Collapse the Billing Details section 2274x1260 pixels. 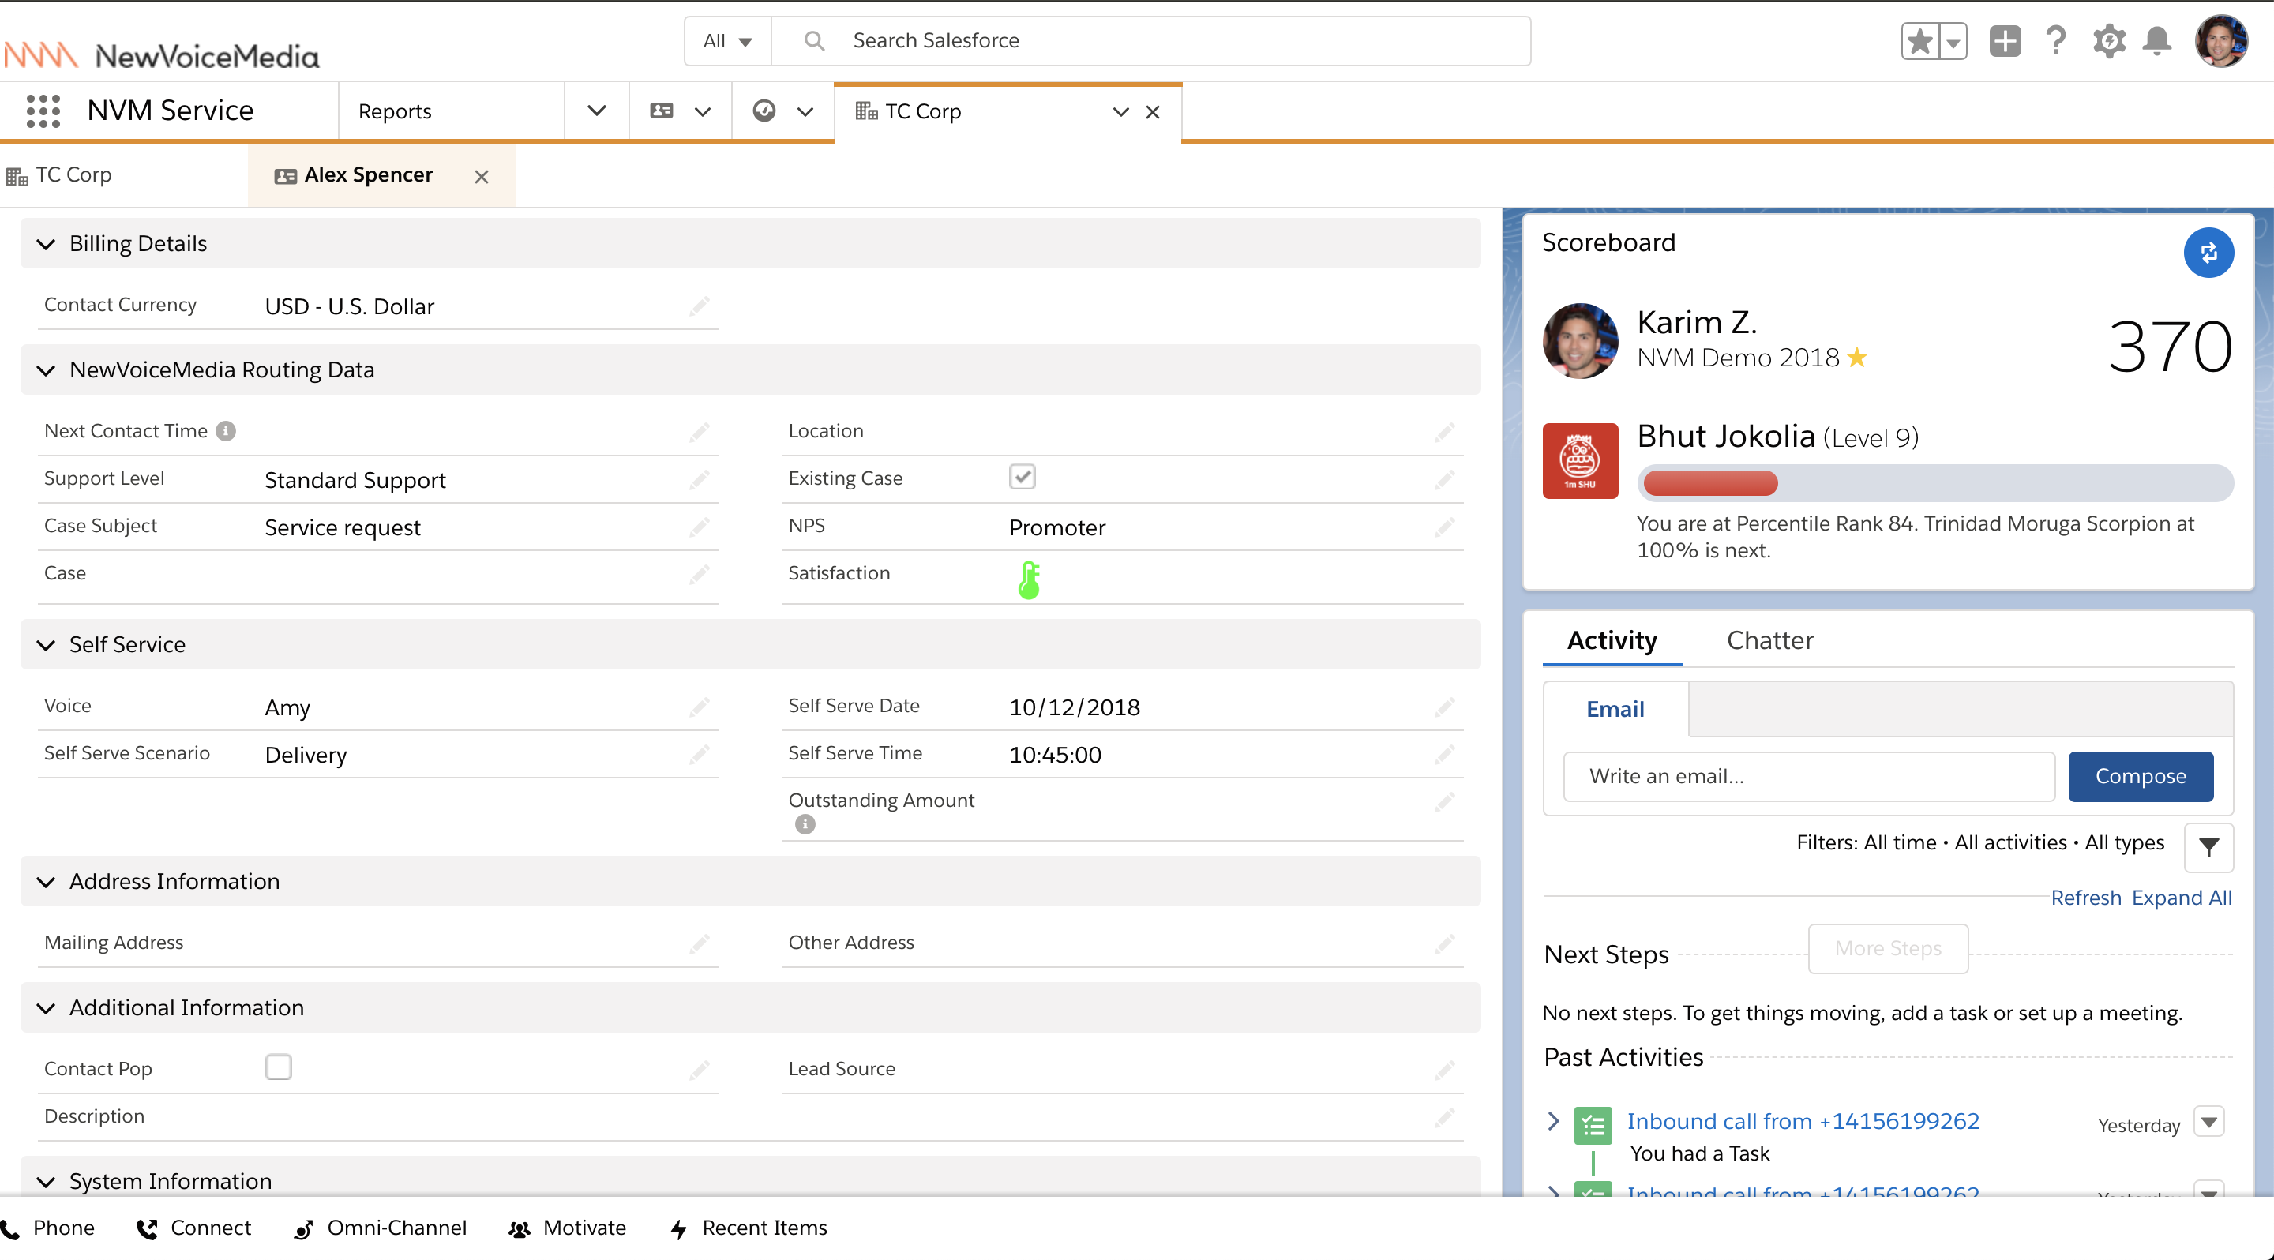pos(47,243)
